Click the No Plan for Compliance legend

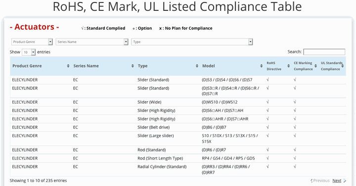[186, 28]
